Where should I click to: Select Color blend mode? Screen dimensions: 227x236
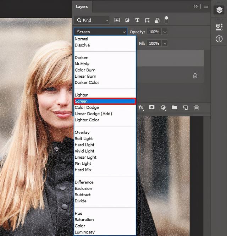[105, 226]
